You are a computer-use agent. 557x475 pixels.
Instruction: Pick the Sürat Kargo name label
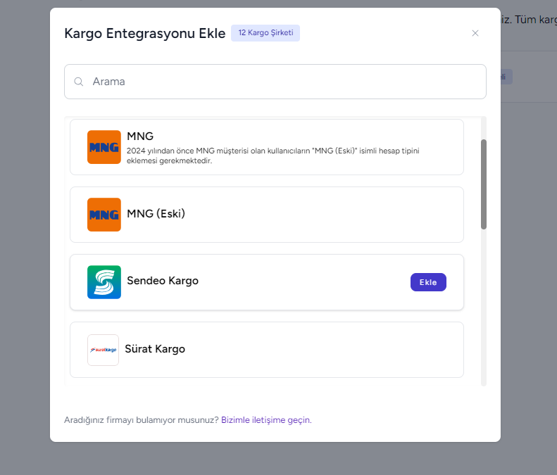click(x=155, y=348)
